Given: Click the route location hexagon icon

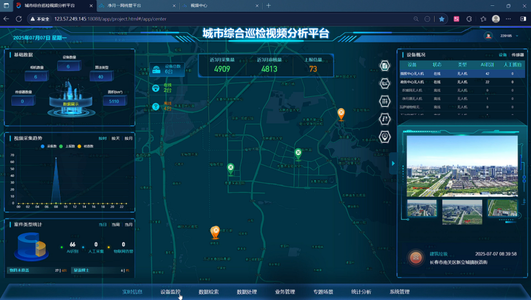Looking at the screenshot, I should [x=384, y=83].
